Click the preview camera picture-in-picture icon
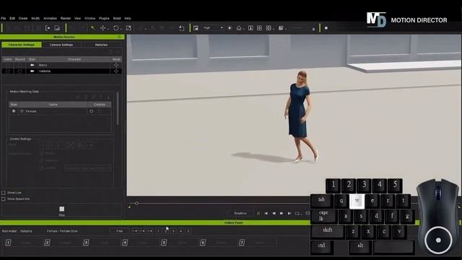The width and height of the screenshot is (462, 260). [196, 28]
